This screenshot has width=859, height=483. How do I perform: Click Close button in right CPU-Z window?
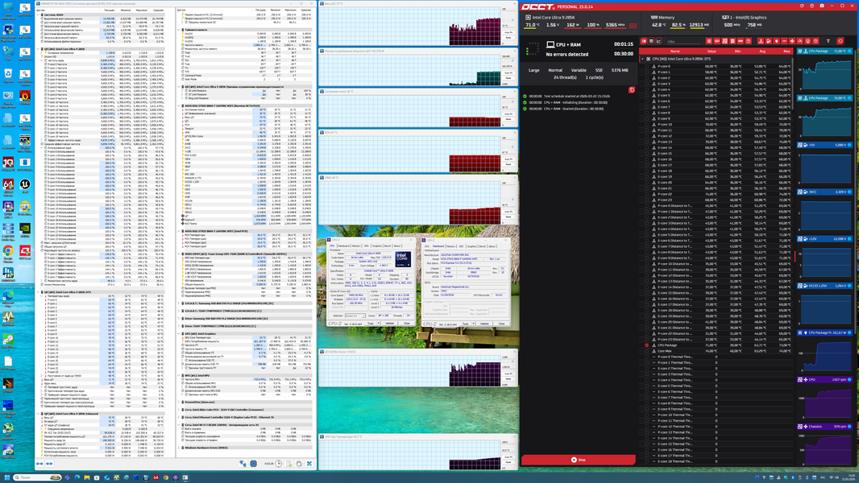(x=501, y=324)
